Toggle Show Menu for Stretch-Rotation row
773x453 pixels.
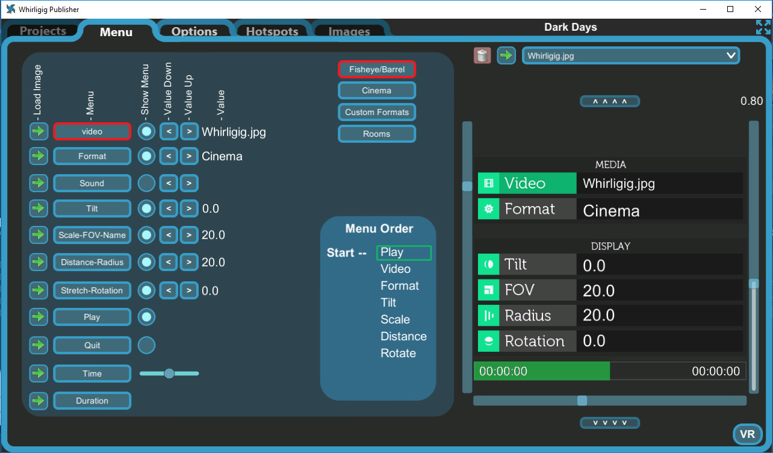pyautogui.click(x=147, y=290)
